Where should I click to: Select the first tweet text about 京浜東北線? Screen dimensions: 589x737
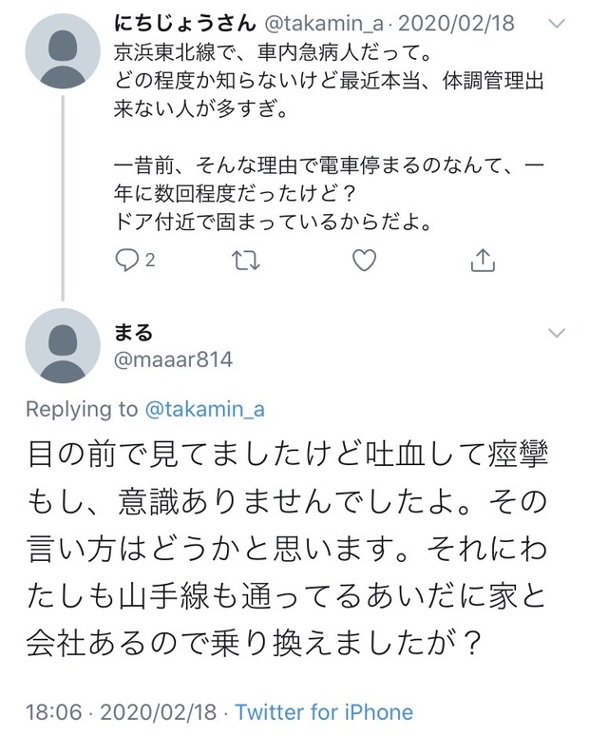point(329,138)
